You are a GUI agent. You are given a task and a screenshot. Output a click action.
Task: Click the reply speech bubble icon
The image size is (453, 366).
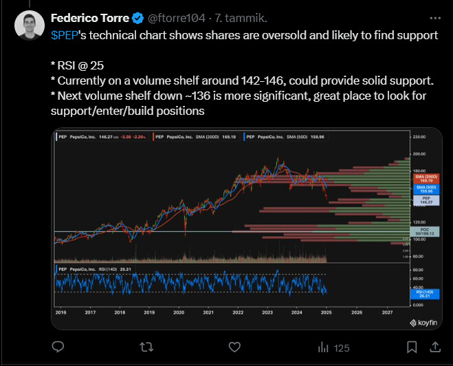point(58,347)
